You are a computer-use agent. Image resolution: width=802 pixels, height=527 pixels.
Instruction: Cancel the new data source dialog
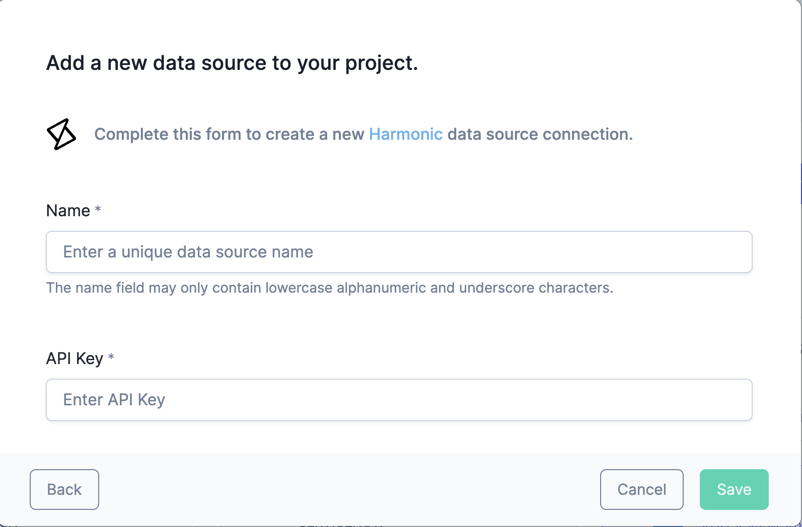tap(642, 489)
